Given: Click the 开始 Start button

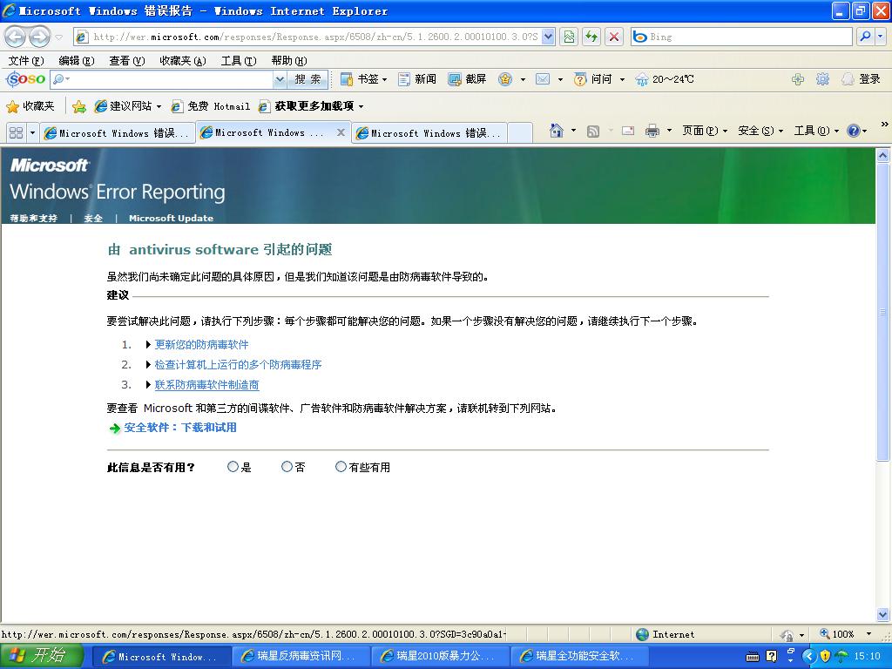Looking at the screenshot, I should point(42,655).
